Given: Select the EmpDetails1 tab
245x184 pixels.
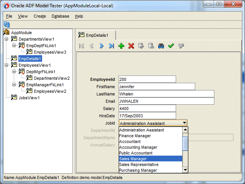Looking at the screenshot, I should click(96, 35).
